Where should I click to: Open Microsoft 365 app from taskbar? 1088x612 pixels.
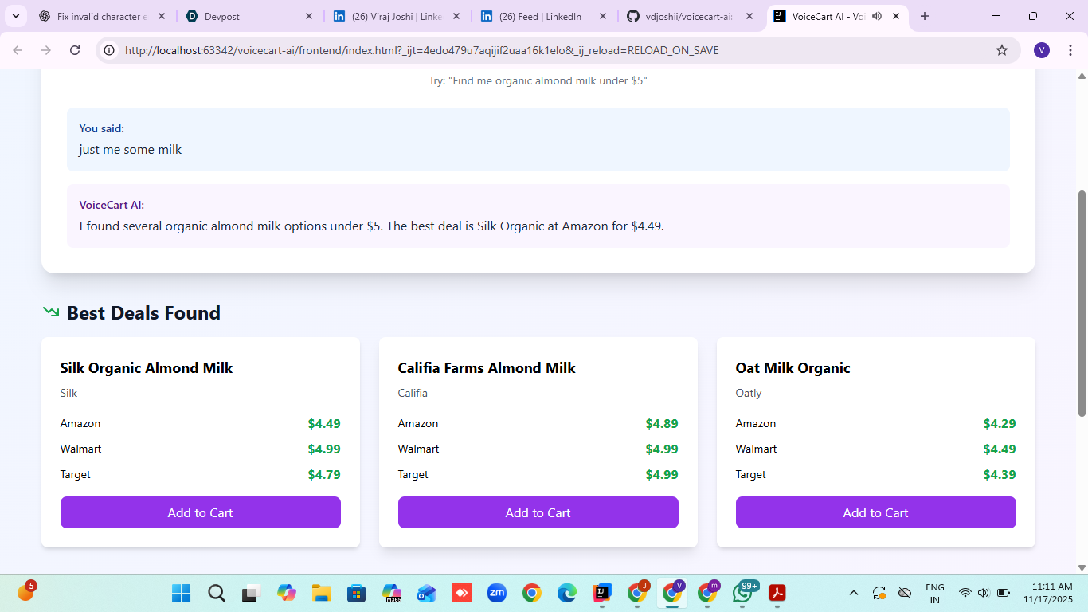pos(392,593)
